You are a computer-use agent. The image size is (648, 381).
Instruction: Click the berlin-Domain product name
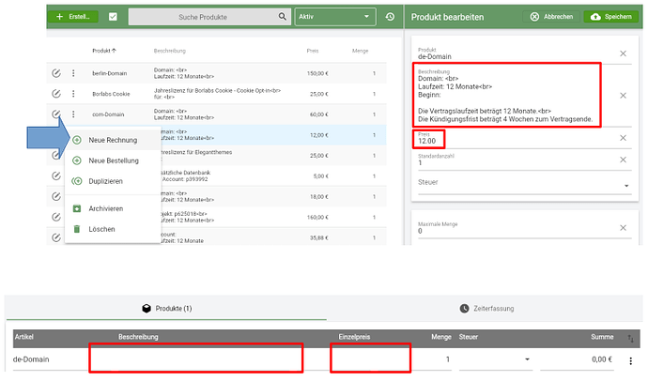coord(110,73)
